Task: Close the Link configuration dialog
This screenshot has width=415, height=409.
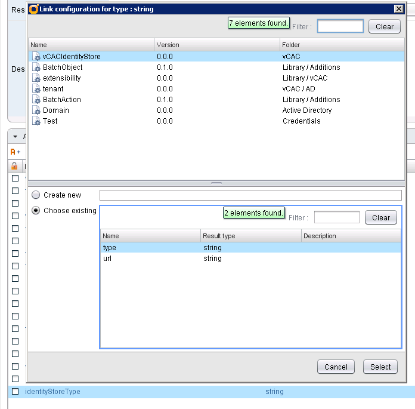Action: (398, 9)
